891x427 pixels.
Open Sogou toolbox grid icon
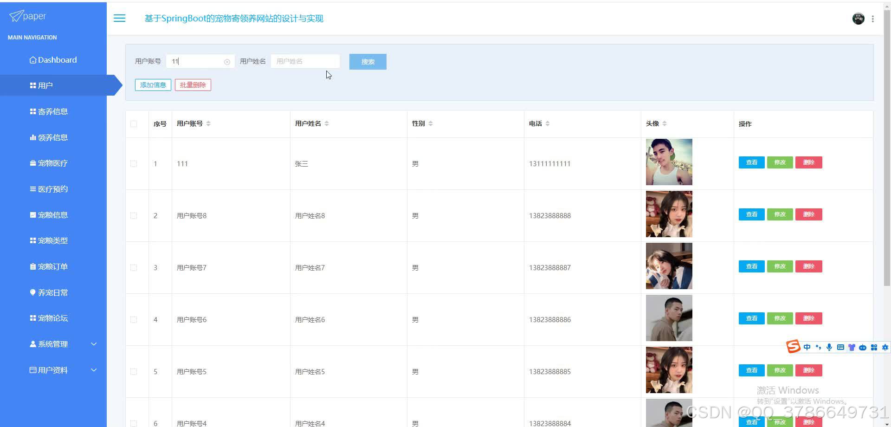[x=874, y=347]
